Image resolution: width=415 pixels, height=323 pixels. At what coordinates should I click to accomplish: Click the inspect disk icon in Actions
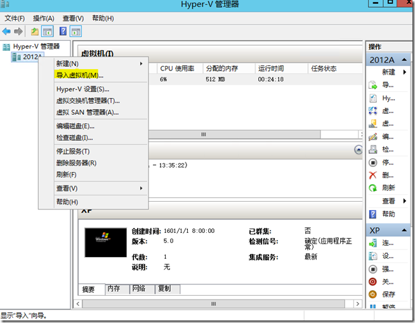pos(372,150)
